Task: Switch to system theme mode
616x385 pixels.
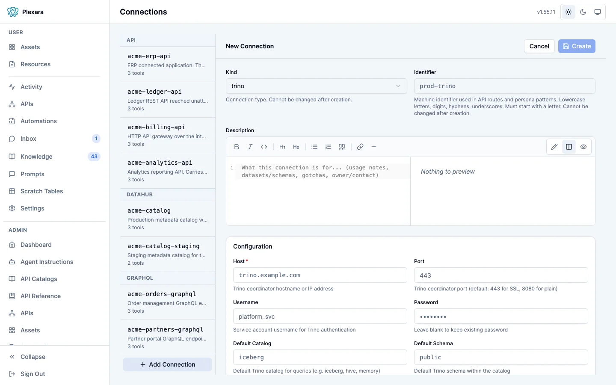Action: click(x=598, y=12)
